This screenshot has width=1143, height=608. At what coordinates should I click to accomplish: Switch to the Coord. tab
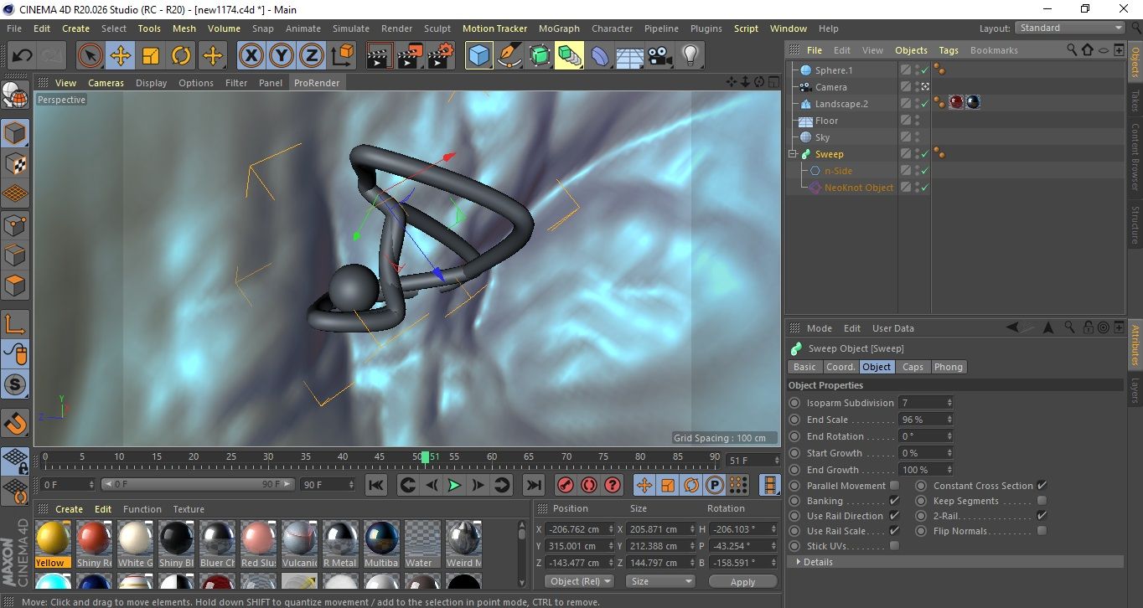tap(840, 367)
